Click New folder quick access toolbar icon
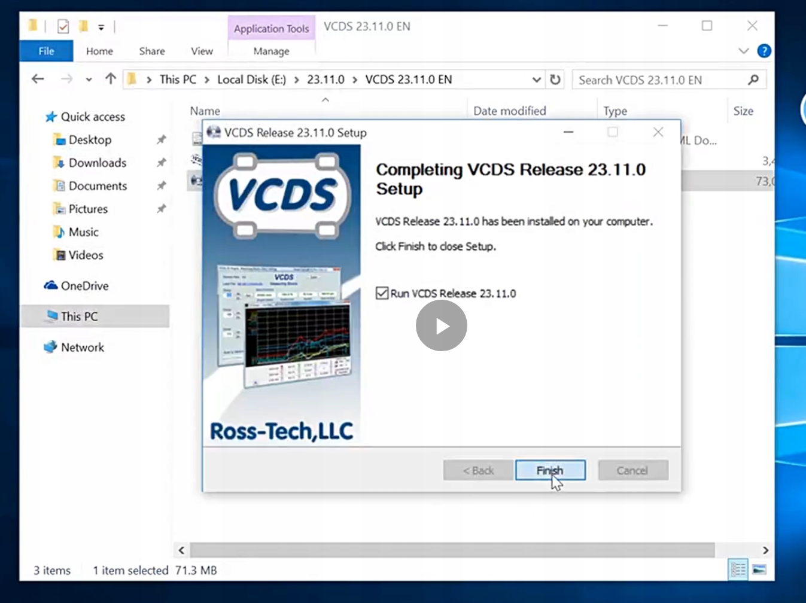 pos(83,26)
